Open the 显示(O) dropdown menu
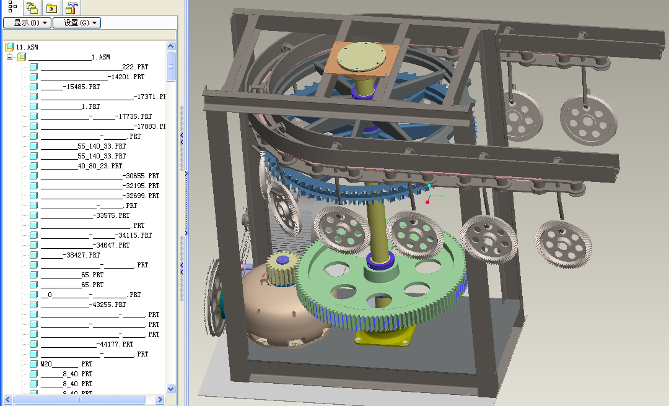This screenshot has height=406, width=669. (x=27, y=23)
